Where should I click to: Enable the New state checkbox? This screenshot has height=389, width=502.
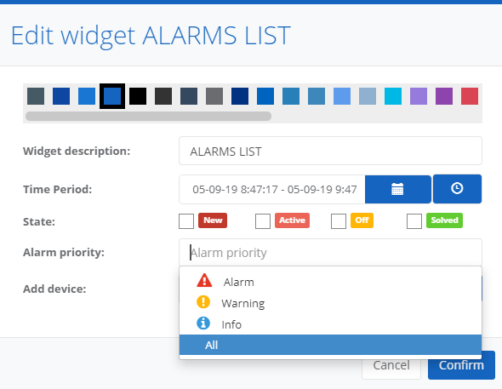(x=186, y=221)
